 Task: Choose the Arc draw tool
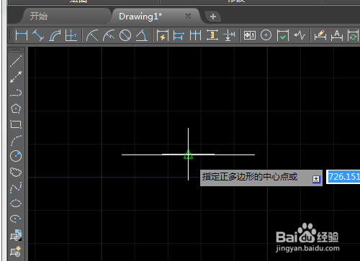(16, 140)
